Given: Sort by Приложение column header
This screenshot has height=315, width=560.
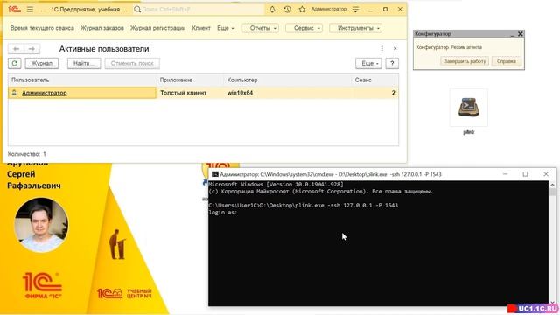Looking at the screenshot, I should point(191,80).
